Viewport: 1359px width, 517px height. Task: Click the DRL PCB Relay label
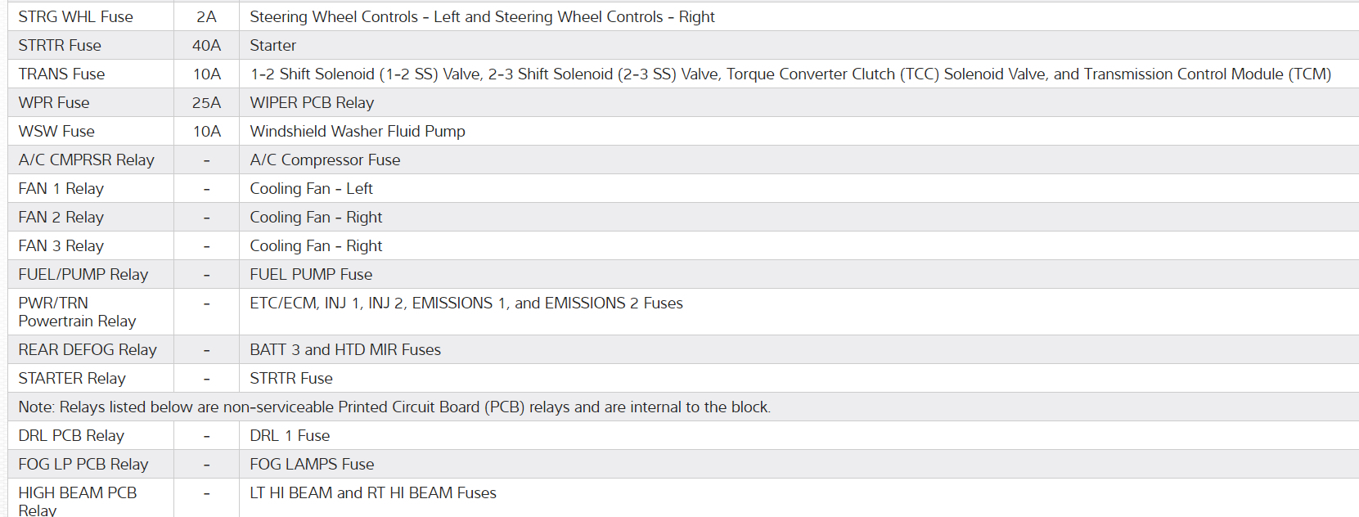click(x=71, y=435)
